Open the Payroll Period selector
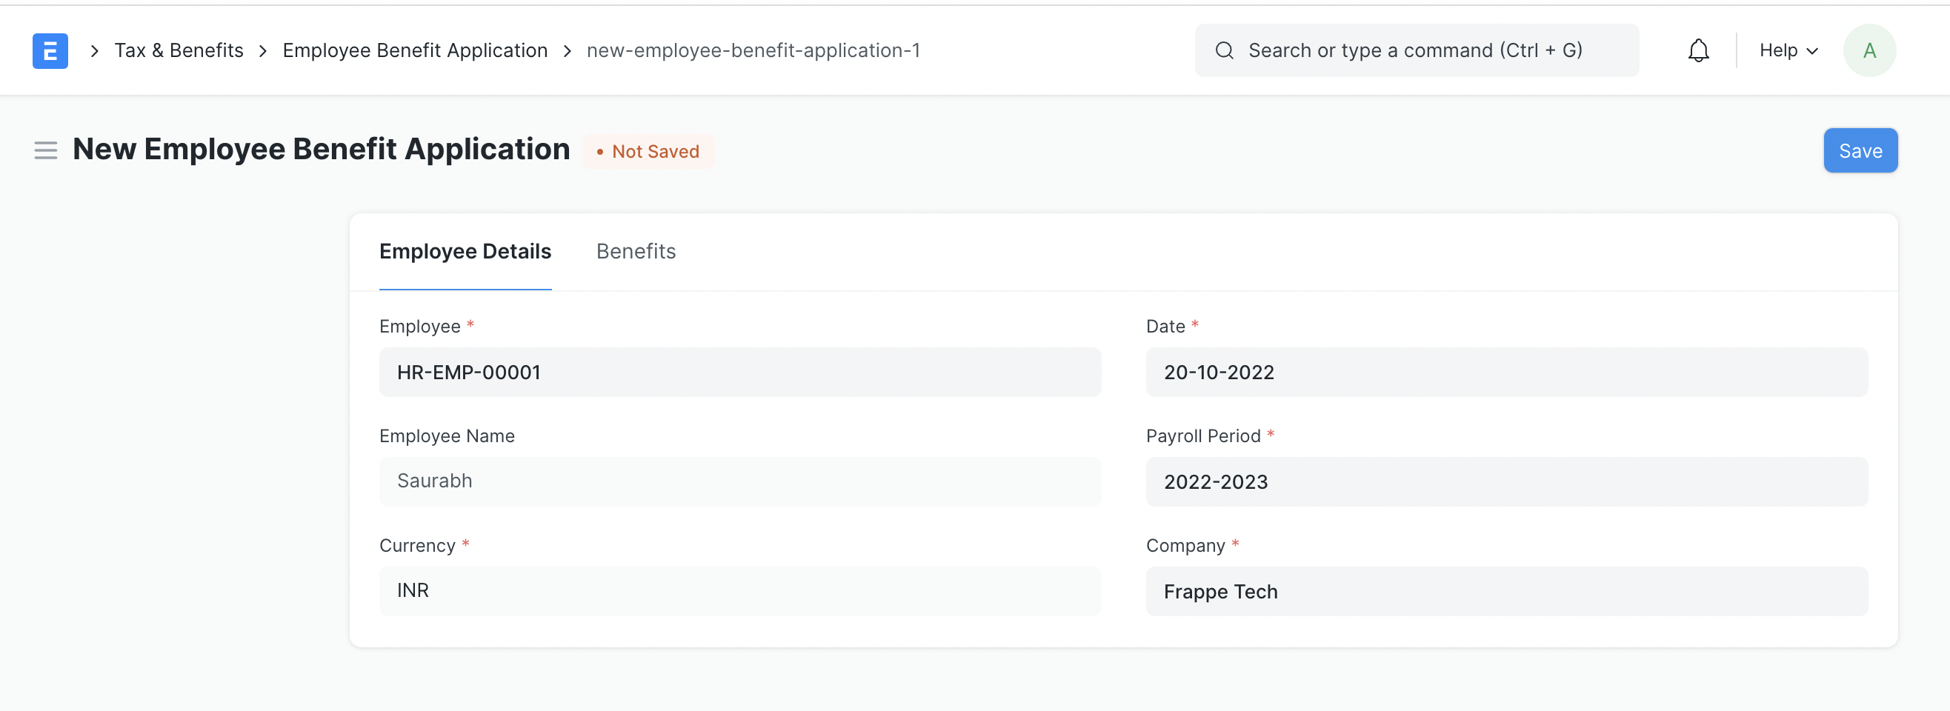Image resolution: width=1950 pixels, height=711 pixels. point(1506,482)
